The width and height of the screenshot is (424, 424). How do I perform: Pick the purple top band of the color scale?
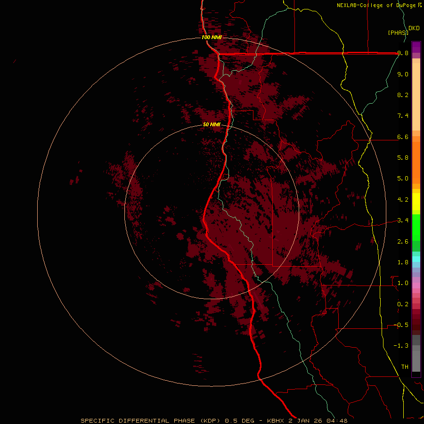[416, 47]
